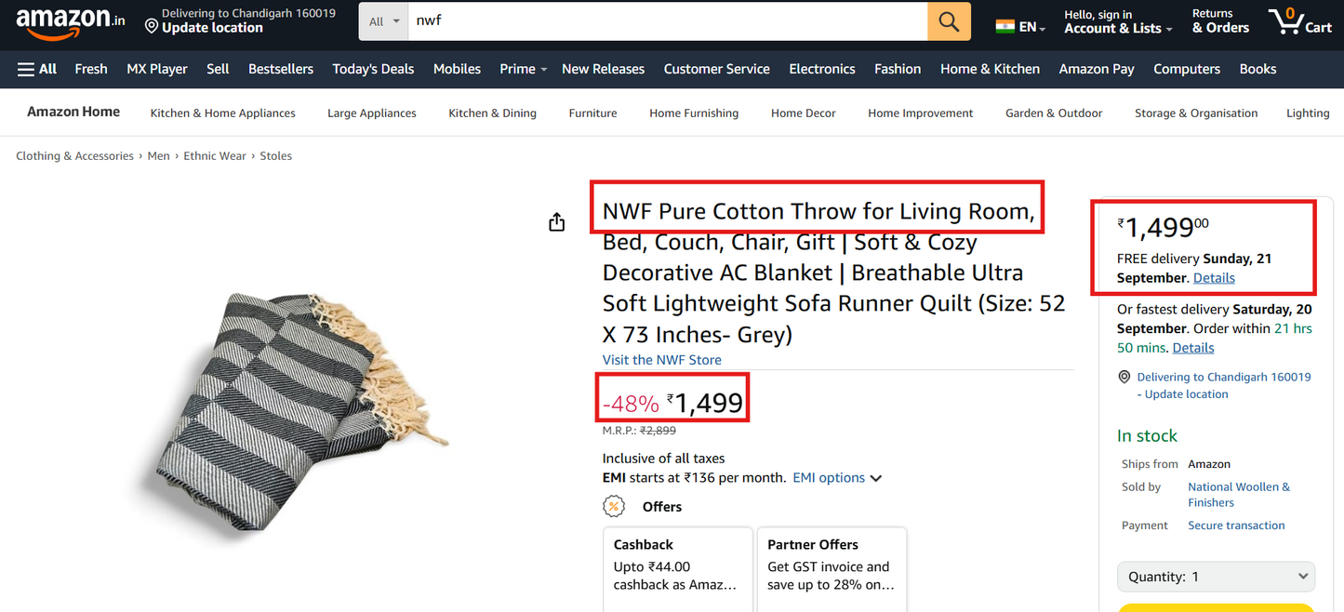Image resolution: width=1344 pixels, height=612 pixels.
Task: Open the All search category dropdown
Action: 383,21
